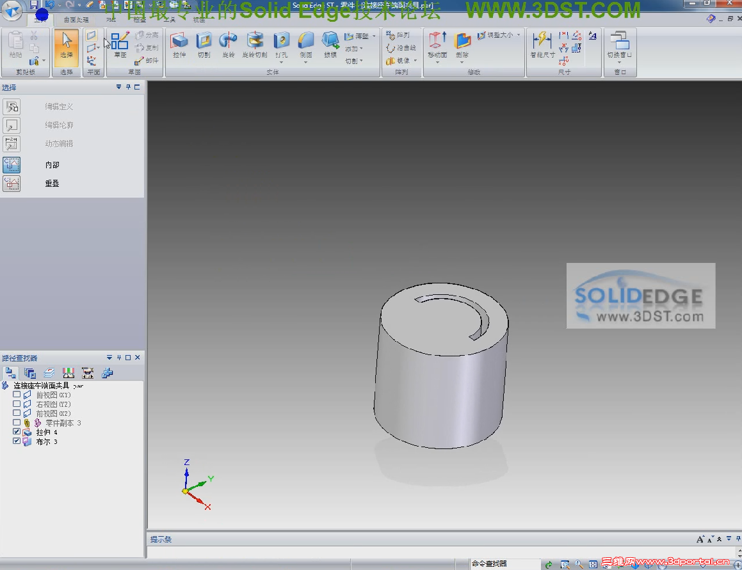Image resolution: width=742 pixels, height=570 pixels.
Task: Choose the 旋转切削 (Revolved cut) command
Action: click(255, 45)
